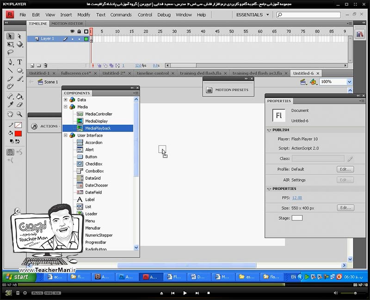
Task: Collapse the PROPERTIES section triangle
Action: (x=269, y=189)
